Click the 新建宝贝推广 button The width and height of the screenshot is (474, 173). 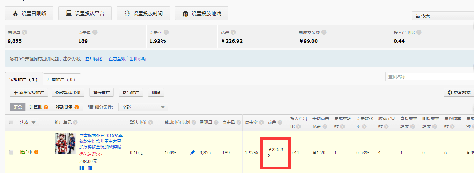tap(29, 93)
